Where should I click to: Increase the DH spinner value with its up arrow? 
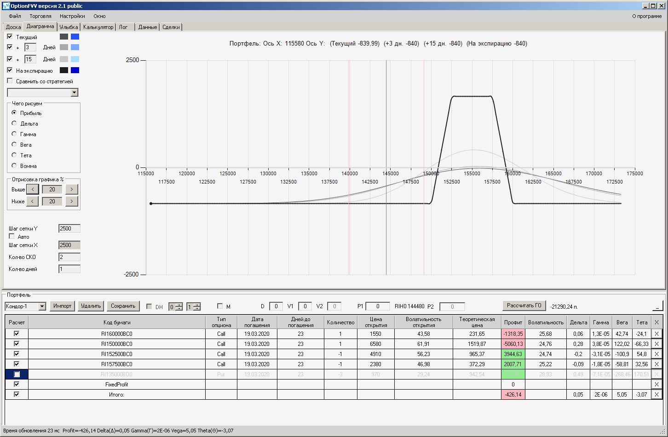pos(179,305)
